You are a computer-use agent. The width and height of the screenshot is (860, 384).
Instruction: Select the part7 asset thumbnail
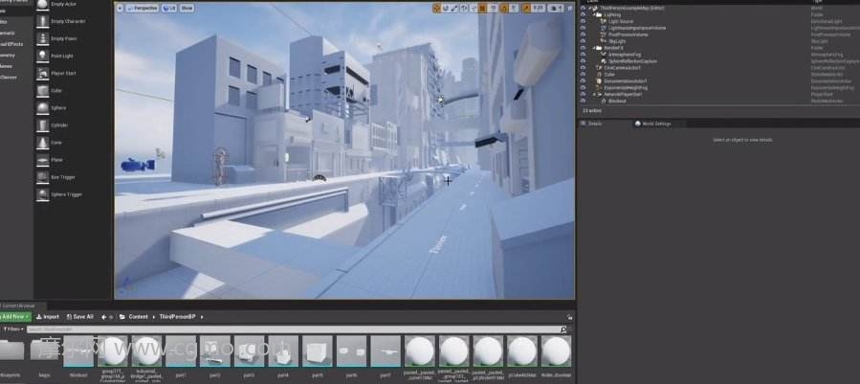tap(385, 351)
